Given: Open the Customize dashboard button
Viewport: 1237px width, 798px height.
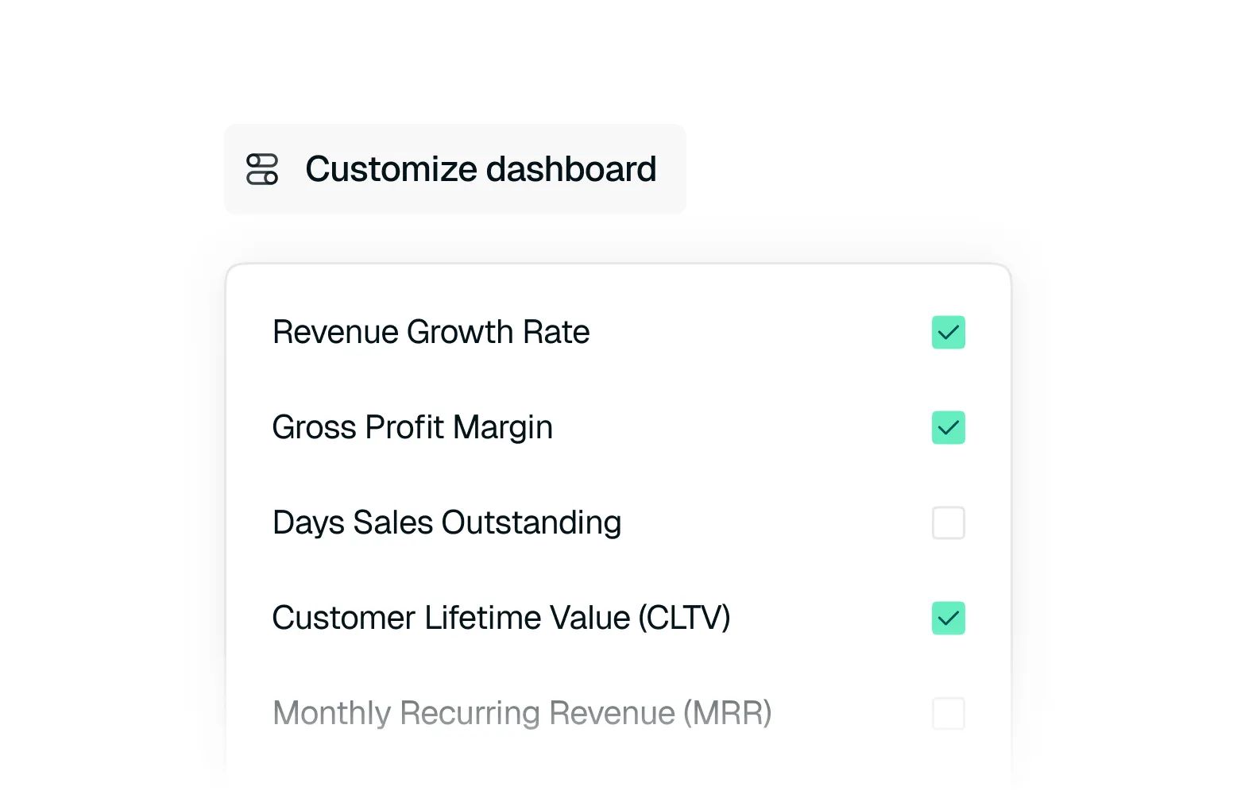Looking at the screenshot, I should [x=455, y=169].
